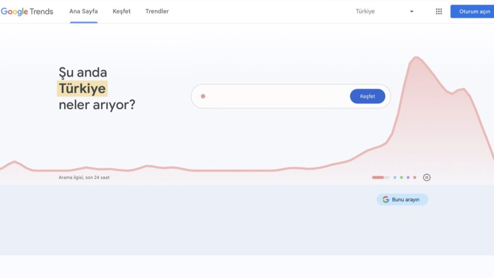
Task: Select the purple carousel dot
Action: [x=408, y=178]
